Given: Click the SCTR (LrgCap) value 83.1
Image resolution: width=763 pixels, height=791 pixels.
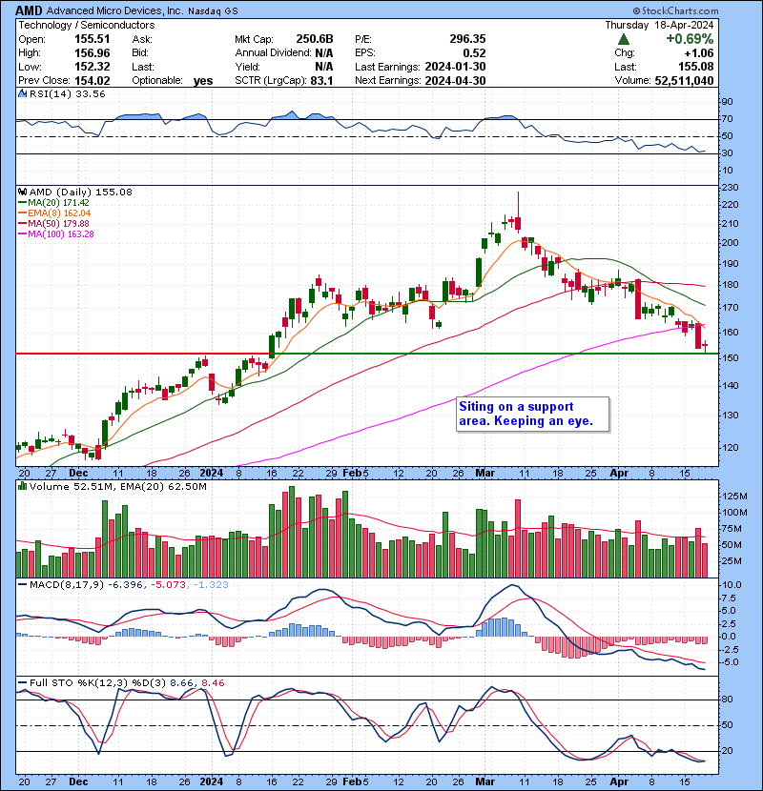Looking at the screenshot, I should (322, 81).
